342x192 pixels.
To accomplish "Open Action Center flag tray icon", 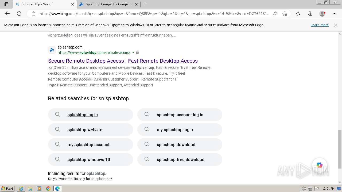I will [x=316, y=189].
